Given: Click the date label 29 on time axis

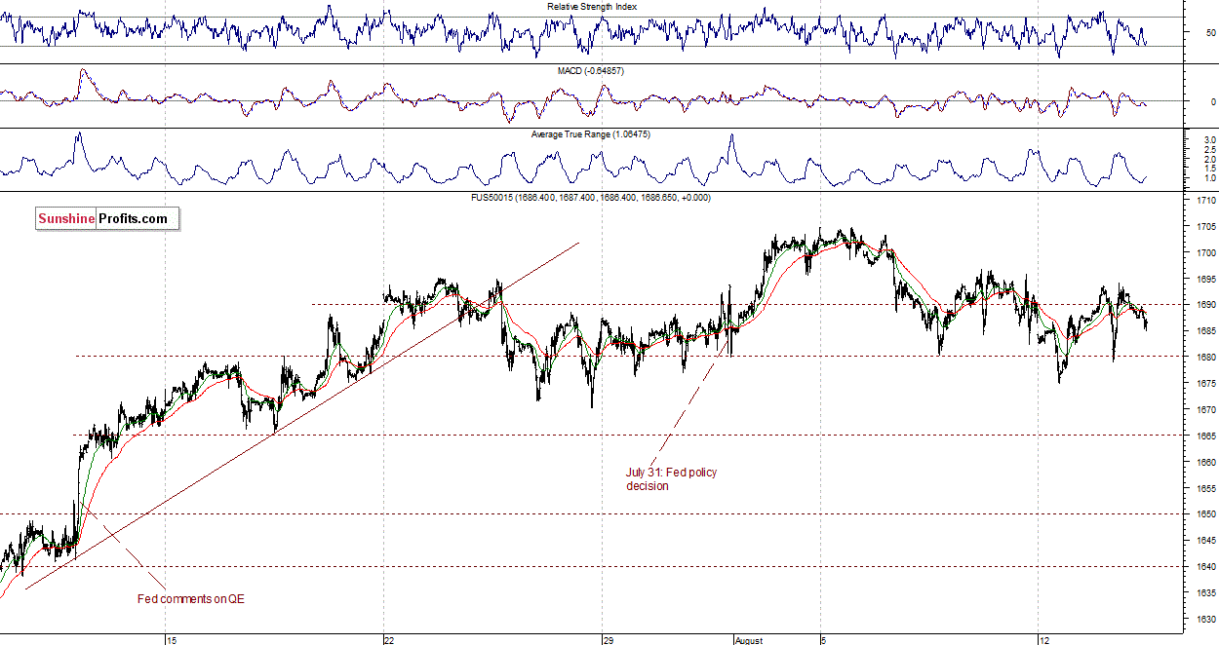Looking at the screenshot, I should [x=607, y=640].
